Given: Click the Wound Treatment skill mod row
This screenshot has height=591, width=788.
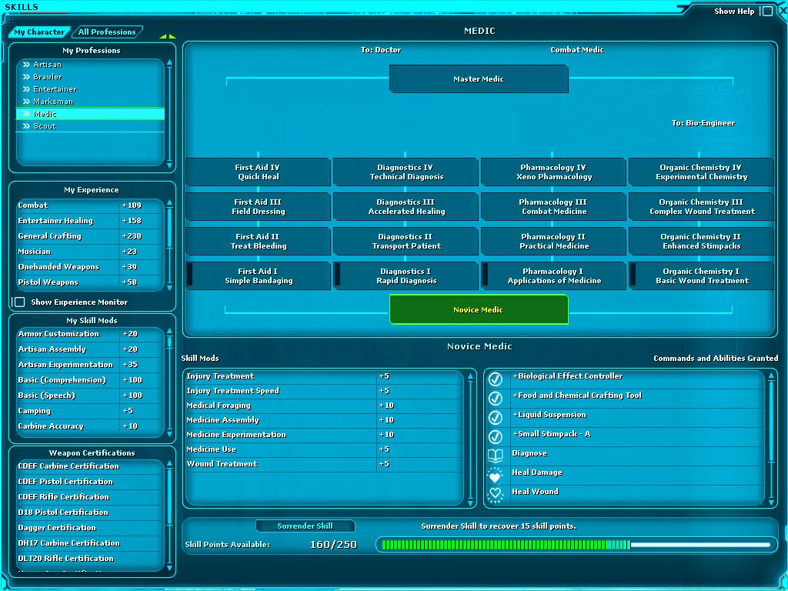Looking at the screenshot, I should (x=324, y=464).
